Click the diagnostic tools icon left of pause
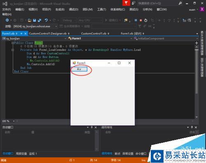Image resolution: width=206 pixels, height=163 pixels. click(126, 20)
